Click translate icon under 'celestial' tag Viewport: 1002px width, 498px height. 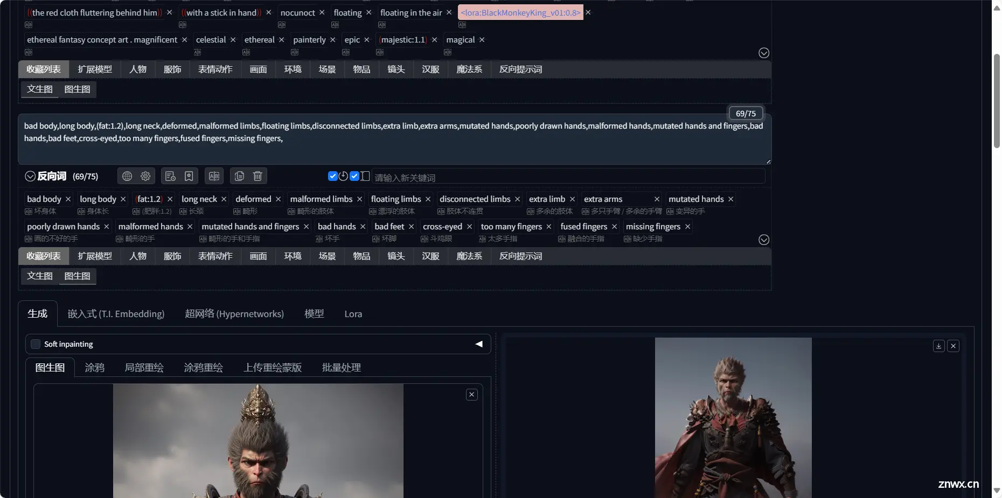[x=198, y=52]
